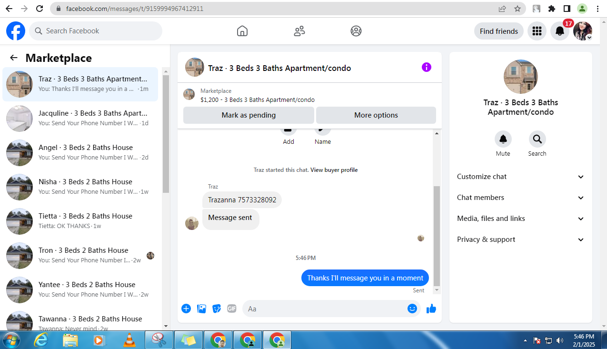Launch VLC media player from taskbar
Image resolution: width=607 pixels, height=349 pixels.
point(129,340)
